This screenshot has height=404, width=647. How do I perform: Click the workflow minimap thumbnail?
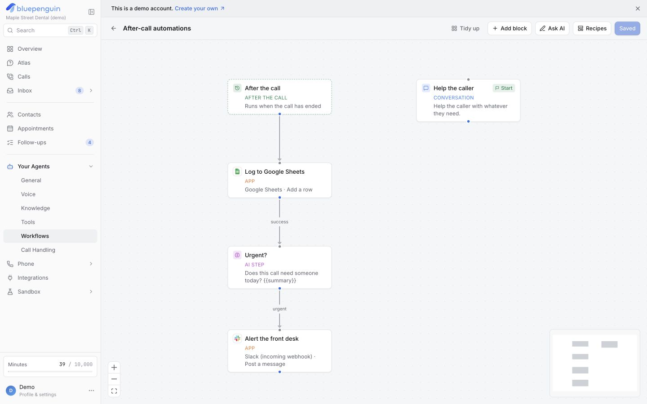tap(595, 363)
